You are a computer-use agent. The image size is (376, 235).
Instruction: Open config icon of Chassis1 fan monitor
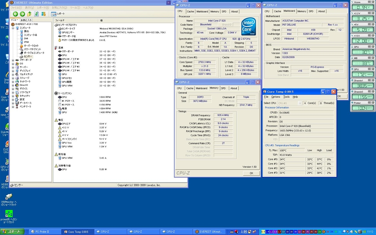click(x=369, y=80)
